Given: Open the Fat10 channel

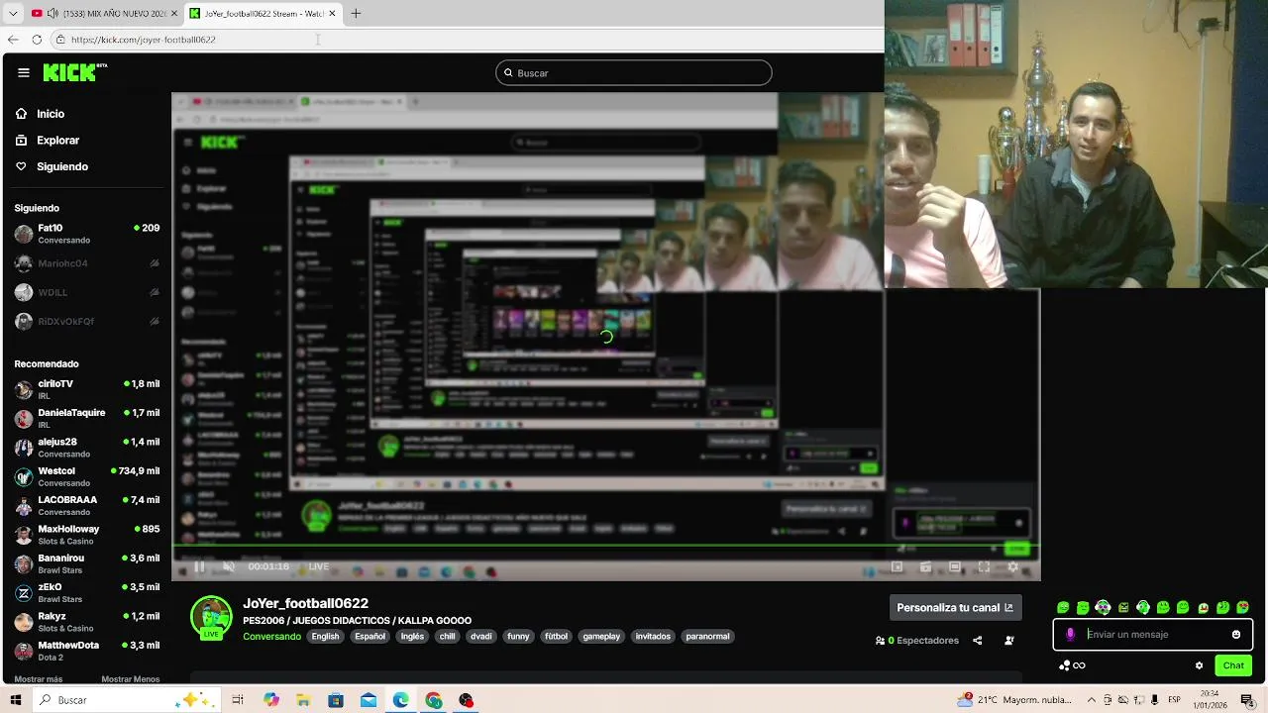Looking at the screenshot, I should [x=87, y=234].
